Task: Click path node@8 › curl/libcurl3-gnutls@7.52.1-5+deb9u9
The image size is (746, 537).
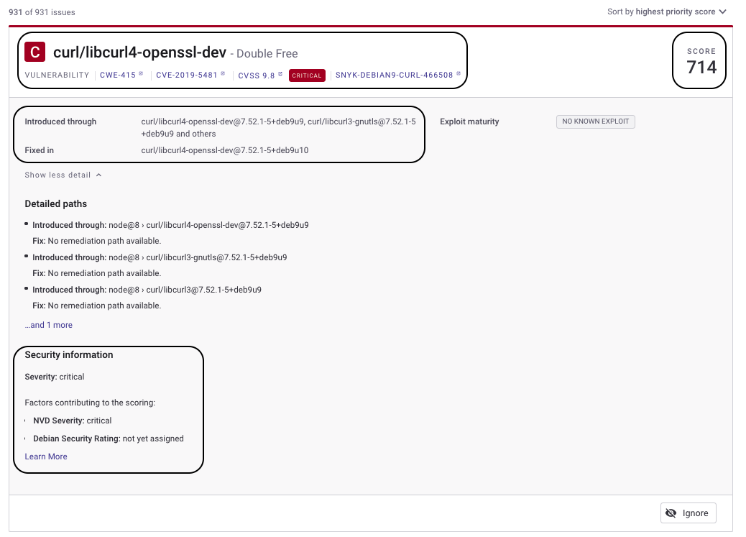Action: [198, 257]
